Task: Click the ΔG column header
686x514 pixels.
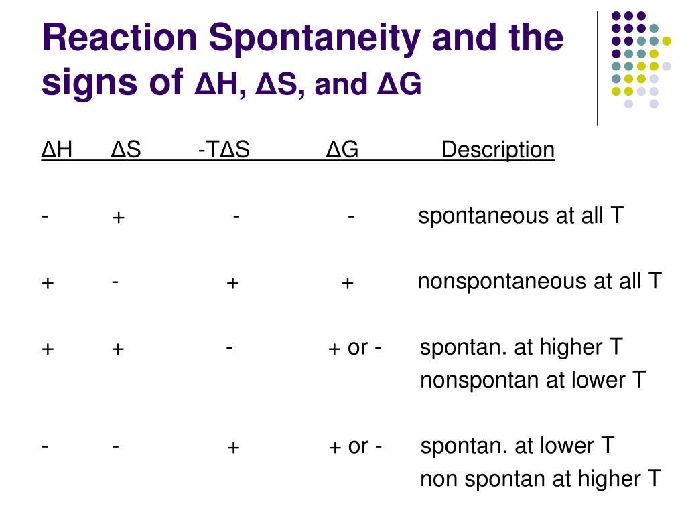Action: click(x=342, y=149)
